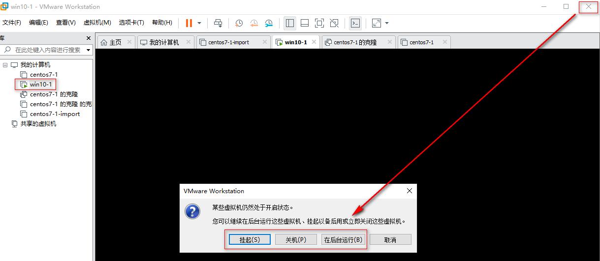The width and height of the screenshot is (600, 261).
Task: Collapse the 我的计算机 tree node
Action: tap(5, 65)
